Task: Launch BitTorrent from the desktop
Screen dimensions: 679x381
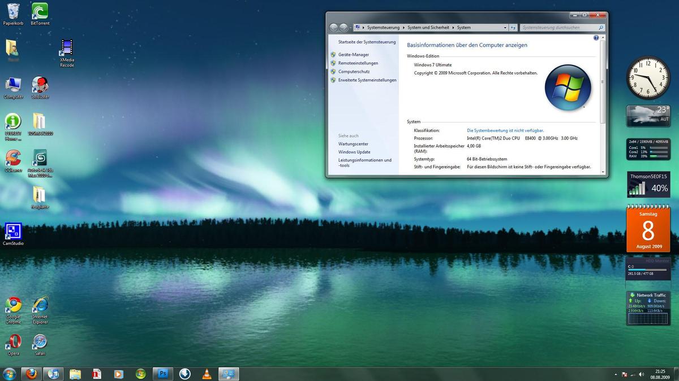Action: click(x=40, y=14)
